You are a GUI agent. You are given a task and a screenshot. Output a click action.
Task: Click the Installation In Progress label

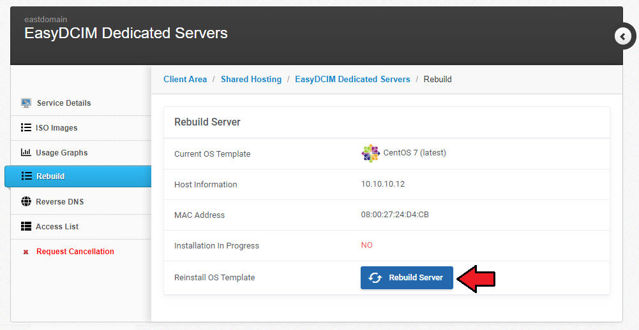pos(216,246)
